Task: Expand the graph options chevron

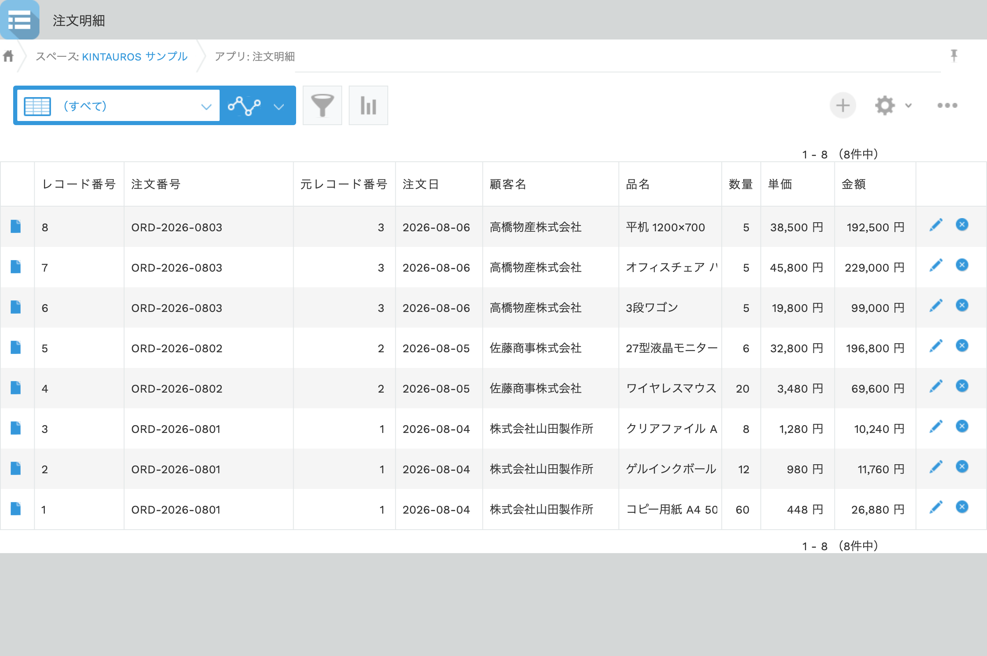Action: [279, 107]
